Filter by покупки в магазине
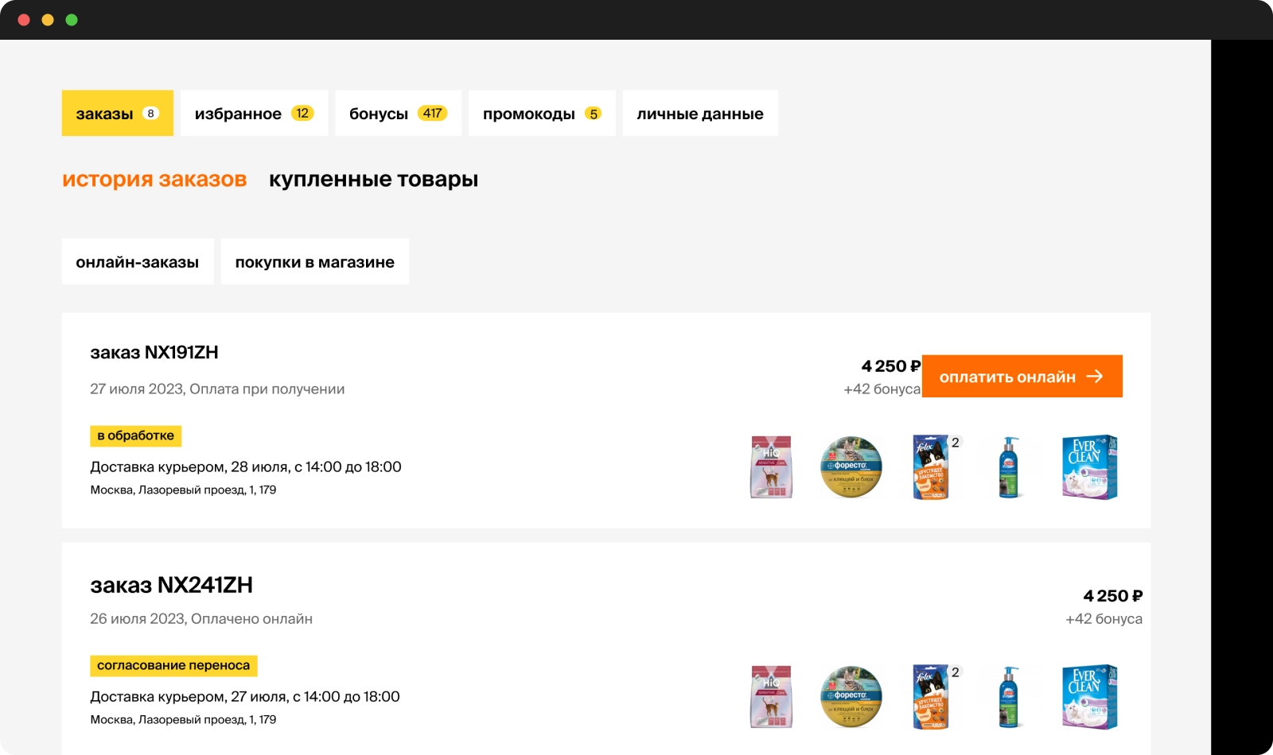The image size is (1273, 755). click(x=314, y=262)
